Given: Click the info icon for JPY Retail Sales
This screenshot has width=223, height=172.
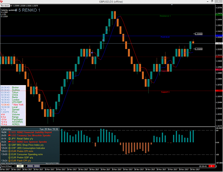Looking at the screenshot, I should (9, 139).
